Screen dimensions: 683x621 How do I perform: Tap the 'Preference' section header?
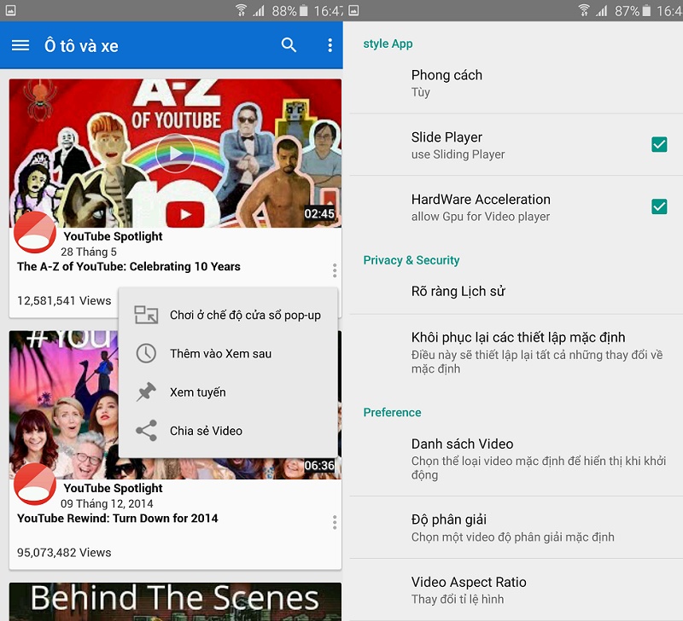click(392, 412)
